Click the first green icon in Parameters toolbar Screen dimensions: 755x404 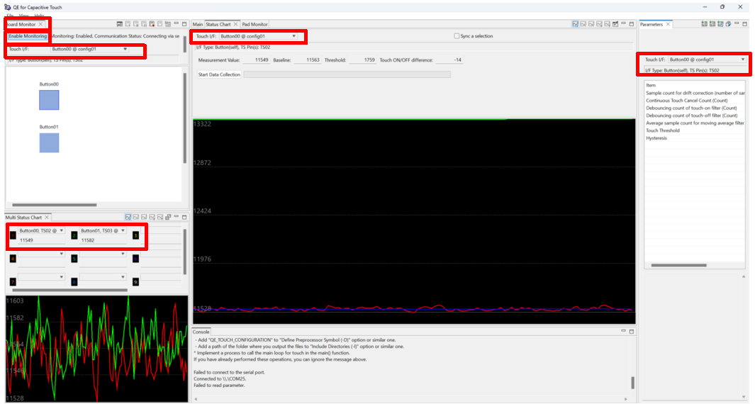[704, 24]
